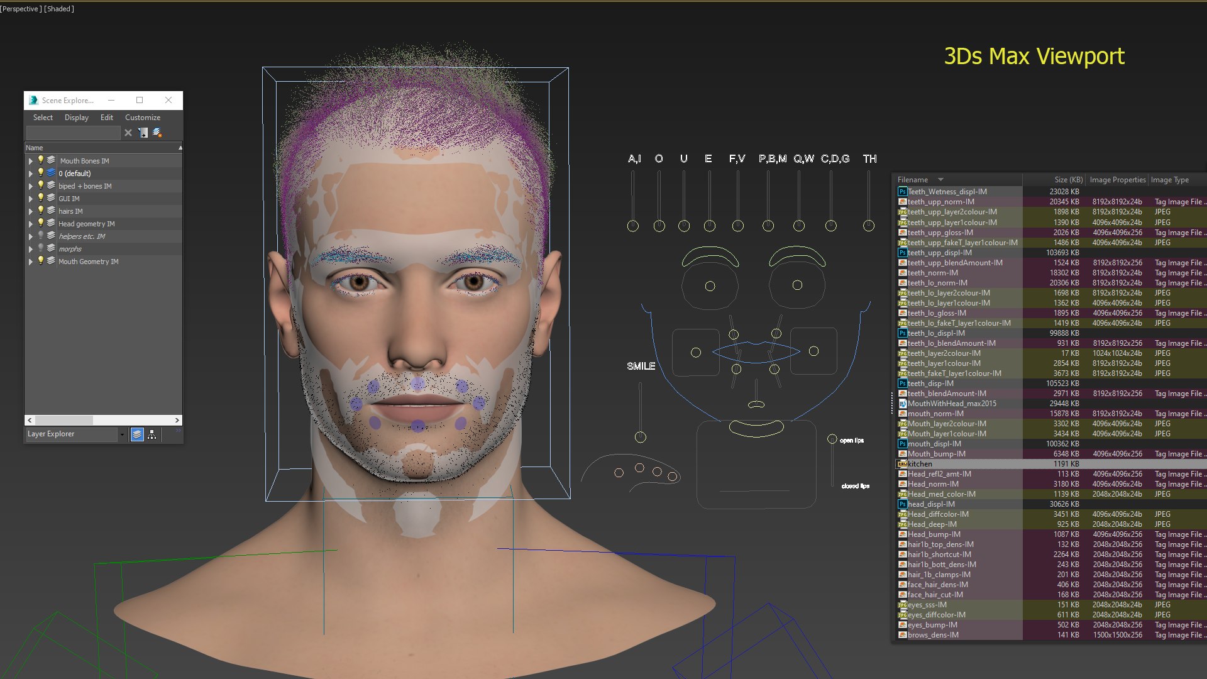1207x679 pixels.
Task: Click the layer icon of GUI IM
Action: tap(51, 198)
